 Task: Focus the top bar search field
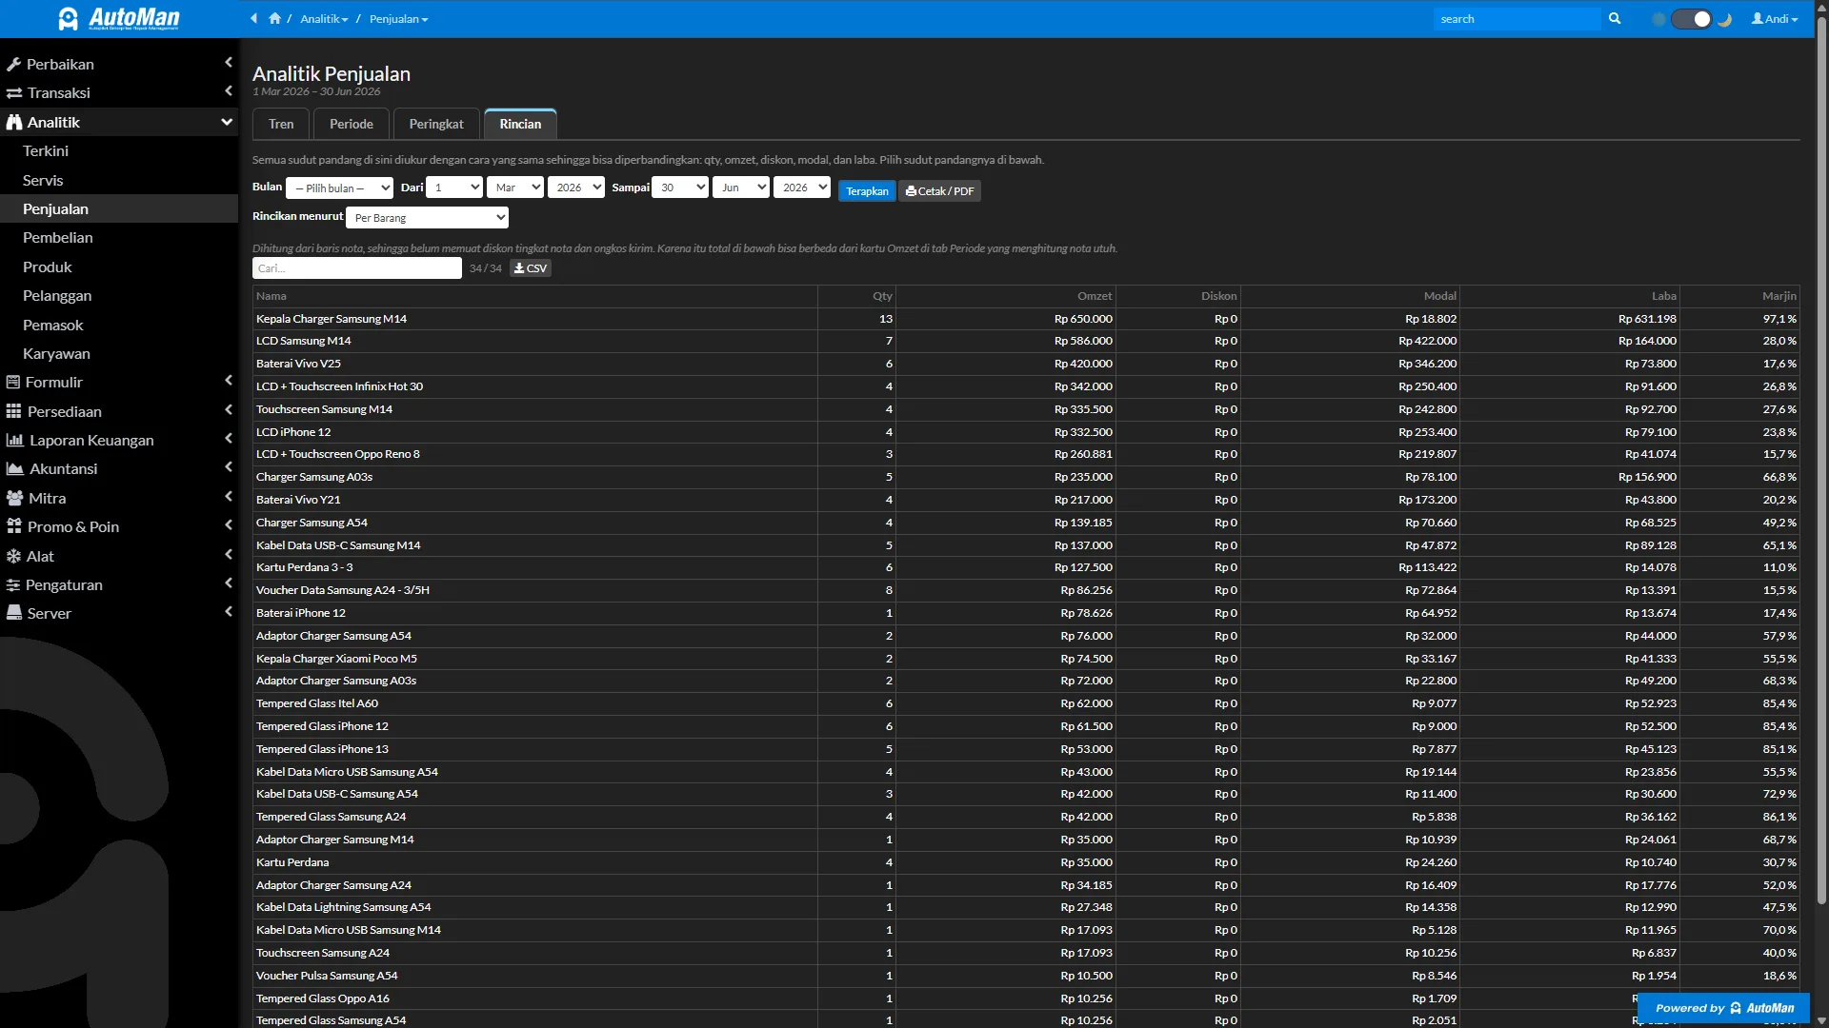1517,19
